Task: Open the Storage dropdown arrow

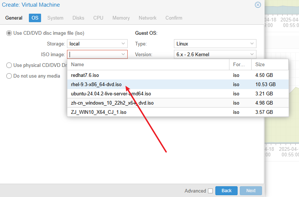Action: coord(124,44)
